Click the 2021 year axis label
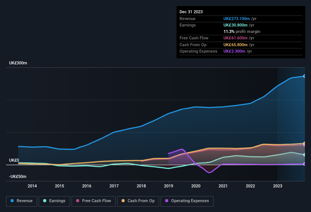The height and width of the screenshot is (212, 311). 223,186
